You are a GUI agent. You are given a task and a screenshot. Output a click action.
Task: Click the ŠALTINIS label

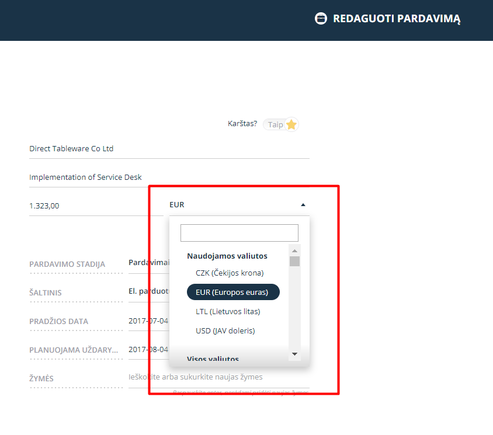(x=46, y=293)
